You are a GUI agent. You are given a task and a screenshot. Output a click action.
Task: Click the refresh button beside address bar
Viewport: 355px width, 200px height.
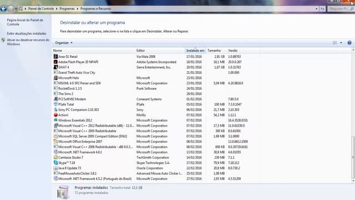click(322, 9)
